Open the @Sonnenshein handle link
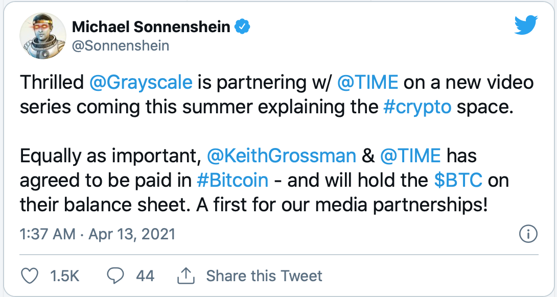Screen dimensions: 557x297 click(x=121, y=45)
